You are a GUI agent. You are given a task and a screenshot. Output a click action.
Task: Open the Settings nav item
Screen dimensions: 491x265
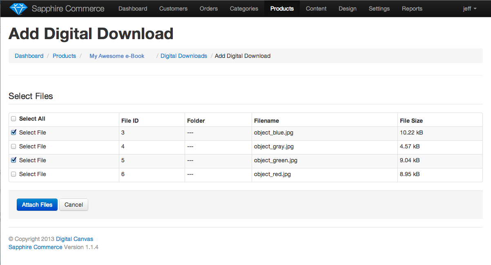point(379,9)
